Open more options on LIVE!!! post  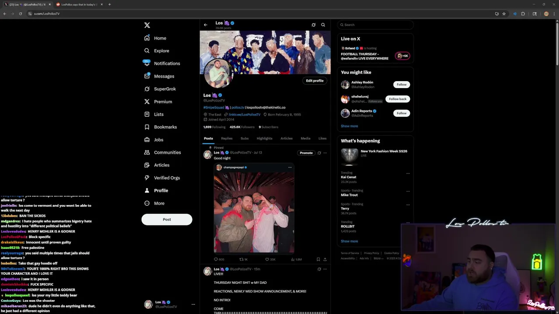tap(325, 269)
